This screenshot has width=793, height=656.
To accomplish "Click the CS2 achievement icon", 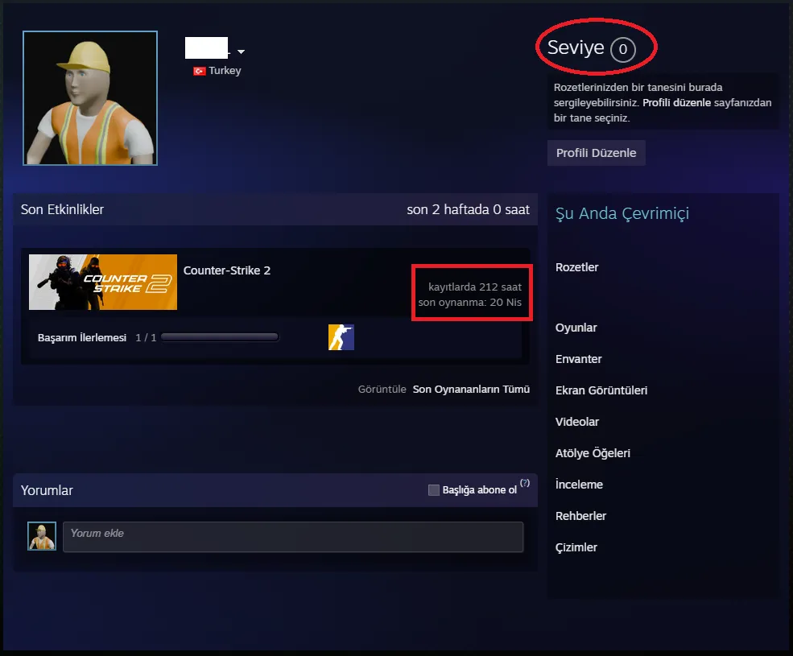I will coord(341,337).
